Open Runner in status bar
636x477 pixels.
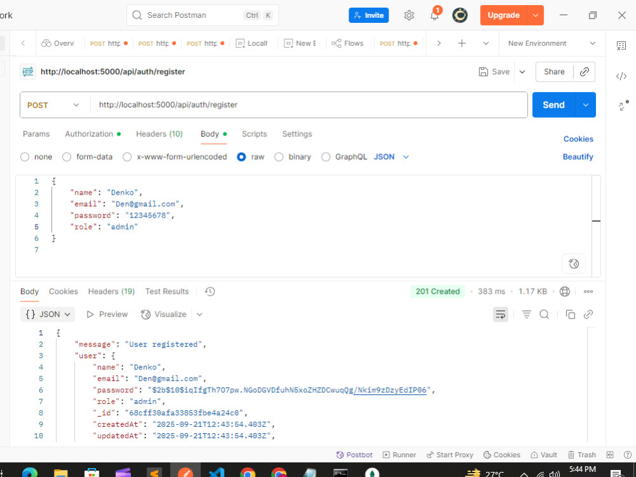click(x=399, y=455)
